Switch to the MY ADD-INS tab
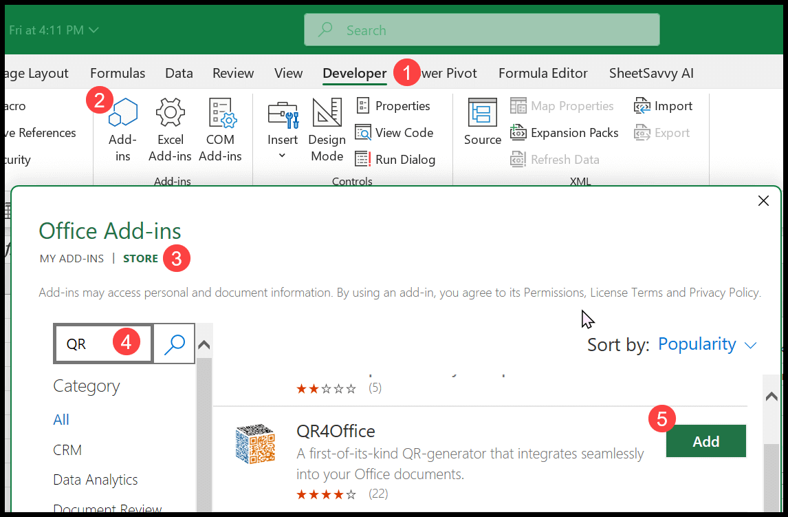Screen dimensions: 788x517 tap(72, 258)
